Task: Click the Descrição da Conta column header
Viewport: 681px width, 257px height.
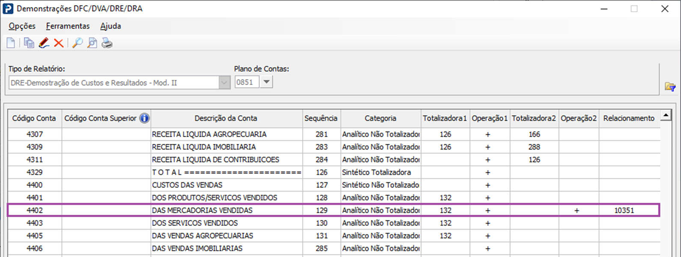Action: pyautogui.click(x=226, y=118)
